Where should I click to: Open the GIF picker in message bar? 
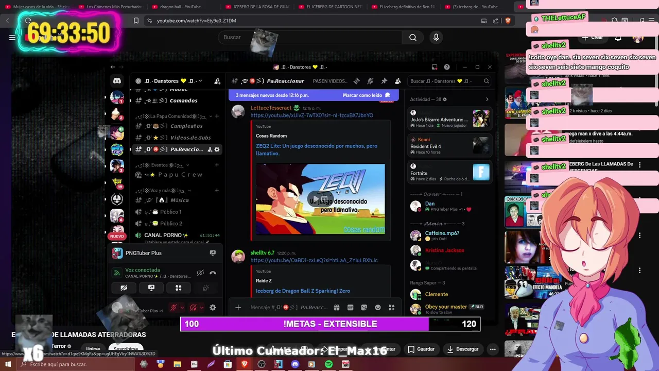tap(351, 308)
